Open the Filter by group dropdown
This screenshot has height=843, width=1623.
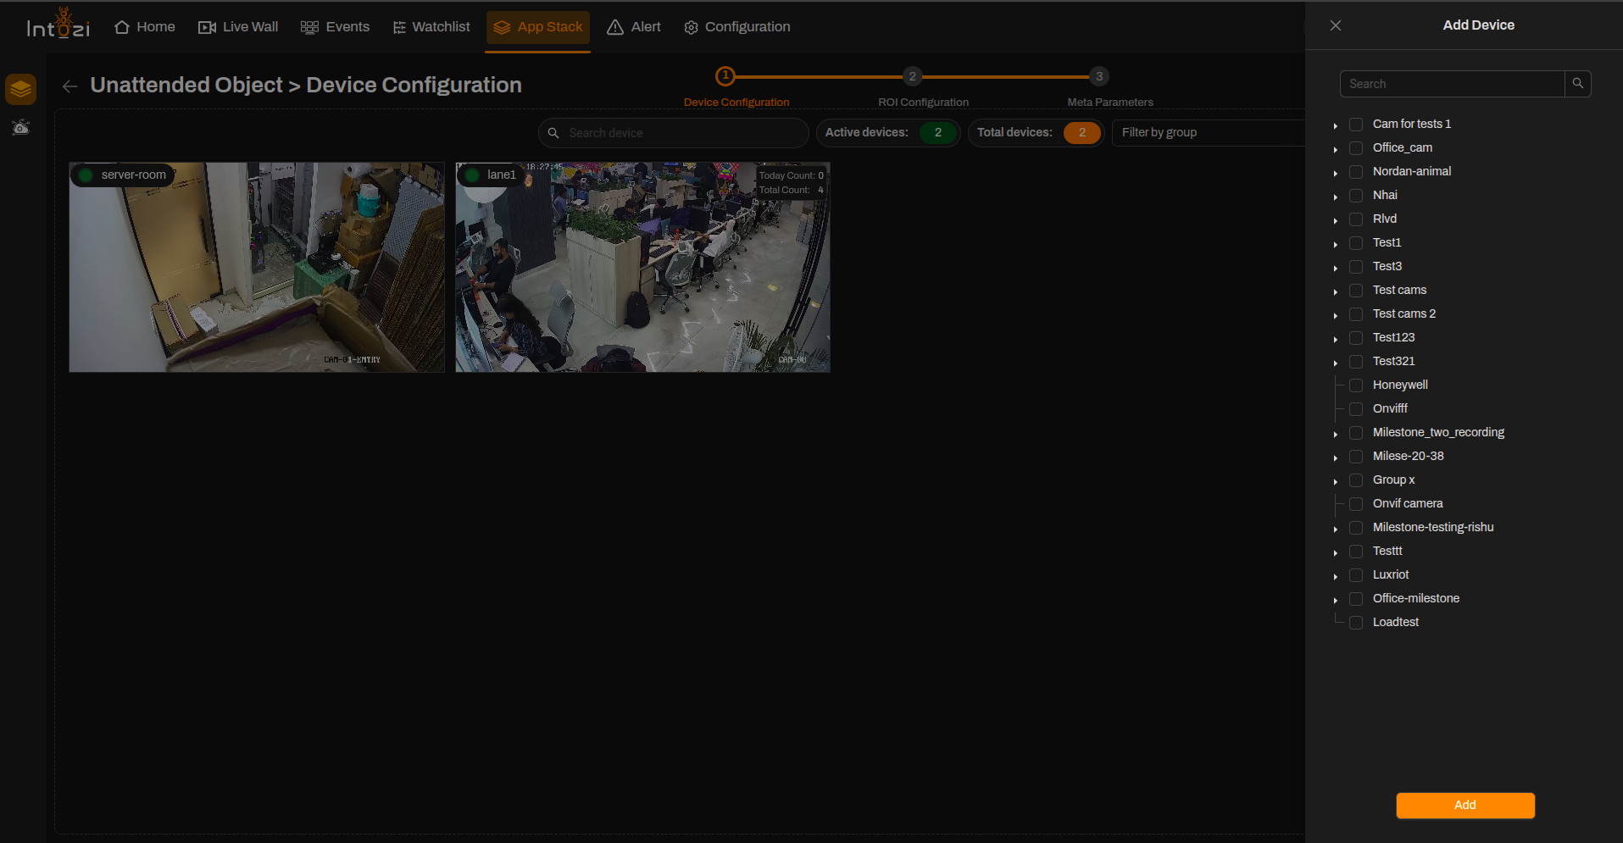point(1208,132)
